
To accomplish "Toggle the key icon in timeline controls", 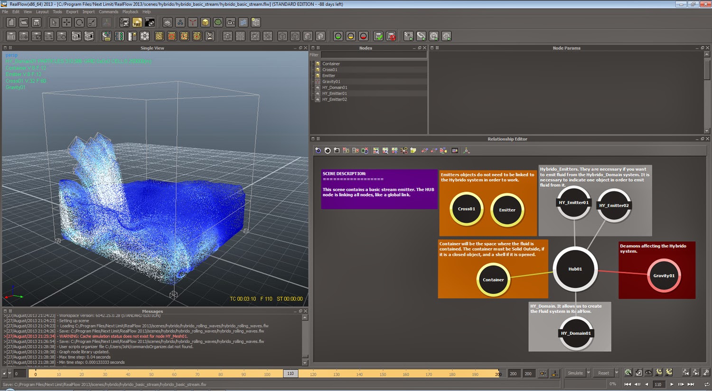I will [x=706, y=372].
